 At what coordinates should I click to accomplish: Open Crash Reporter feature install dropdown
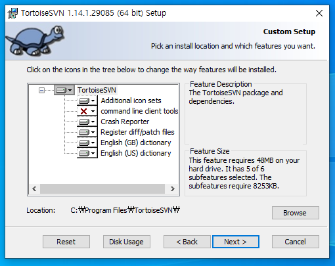pos(87,122)
